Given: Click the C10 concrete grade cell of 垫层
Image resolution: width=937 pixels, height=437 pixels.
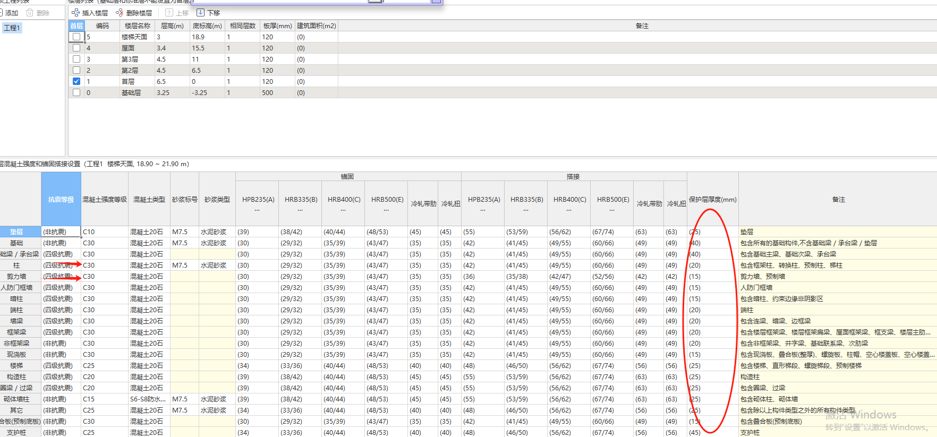Looking at the screenshot, I should 105,232.
